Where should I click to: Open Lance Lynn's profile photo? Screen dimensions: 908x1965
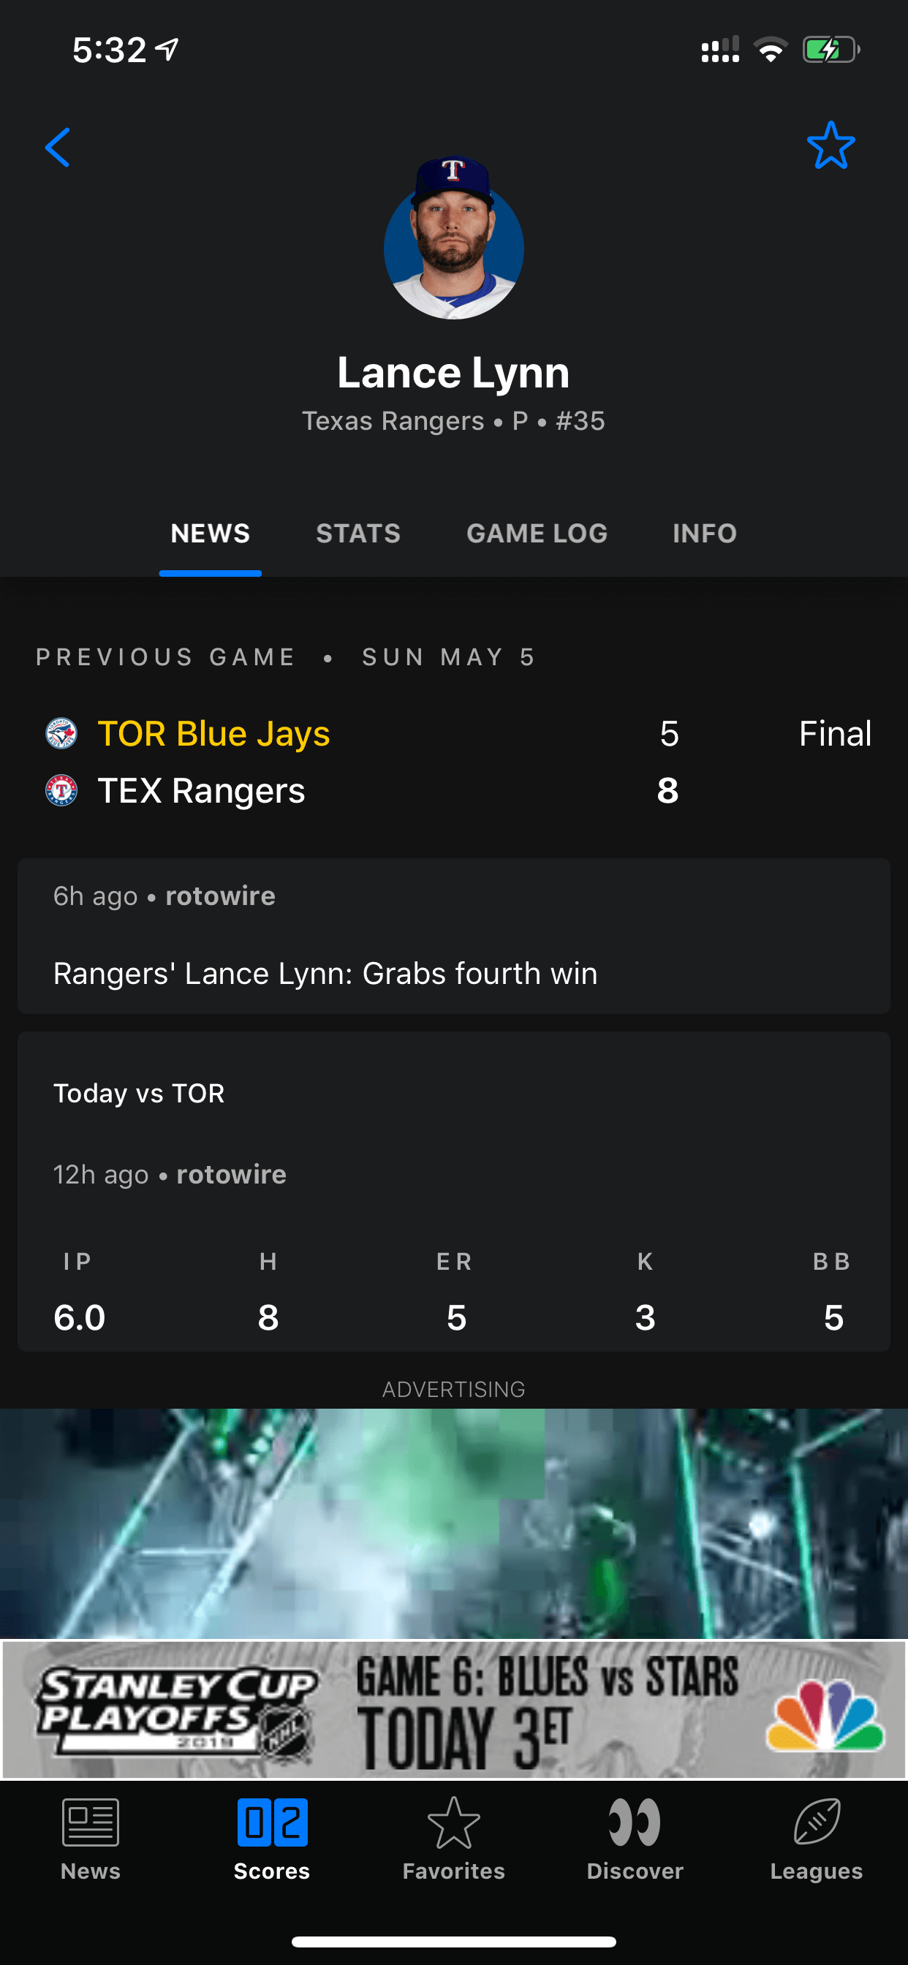tap(453, 240)
